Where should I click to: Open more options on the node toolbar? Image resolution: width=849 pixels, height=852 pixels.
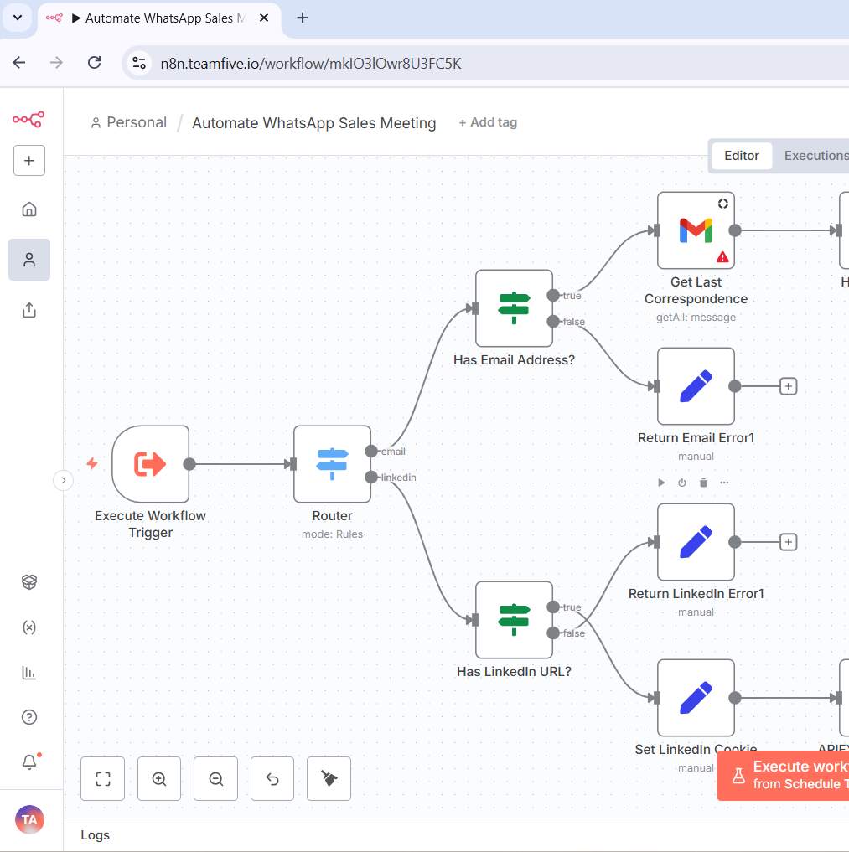[724, 483]
